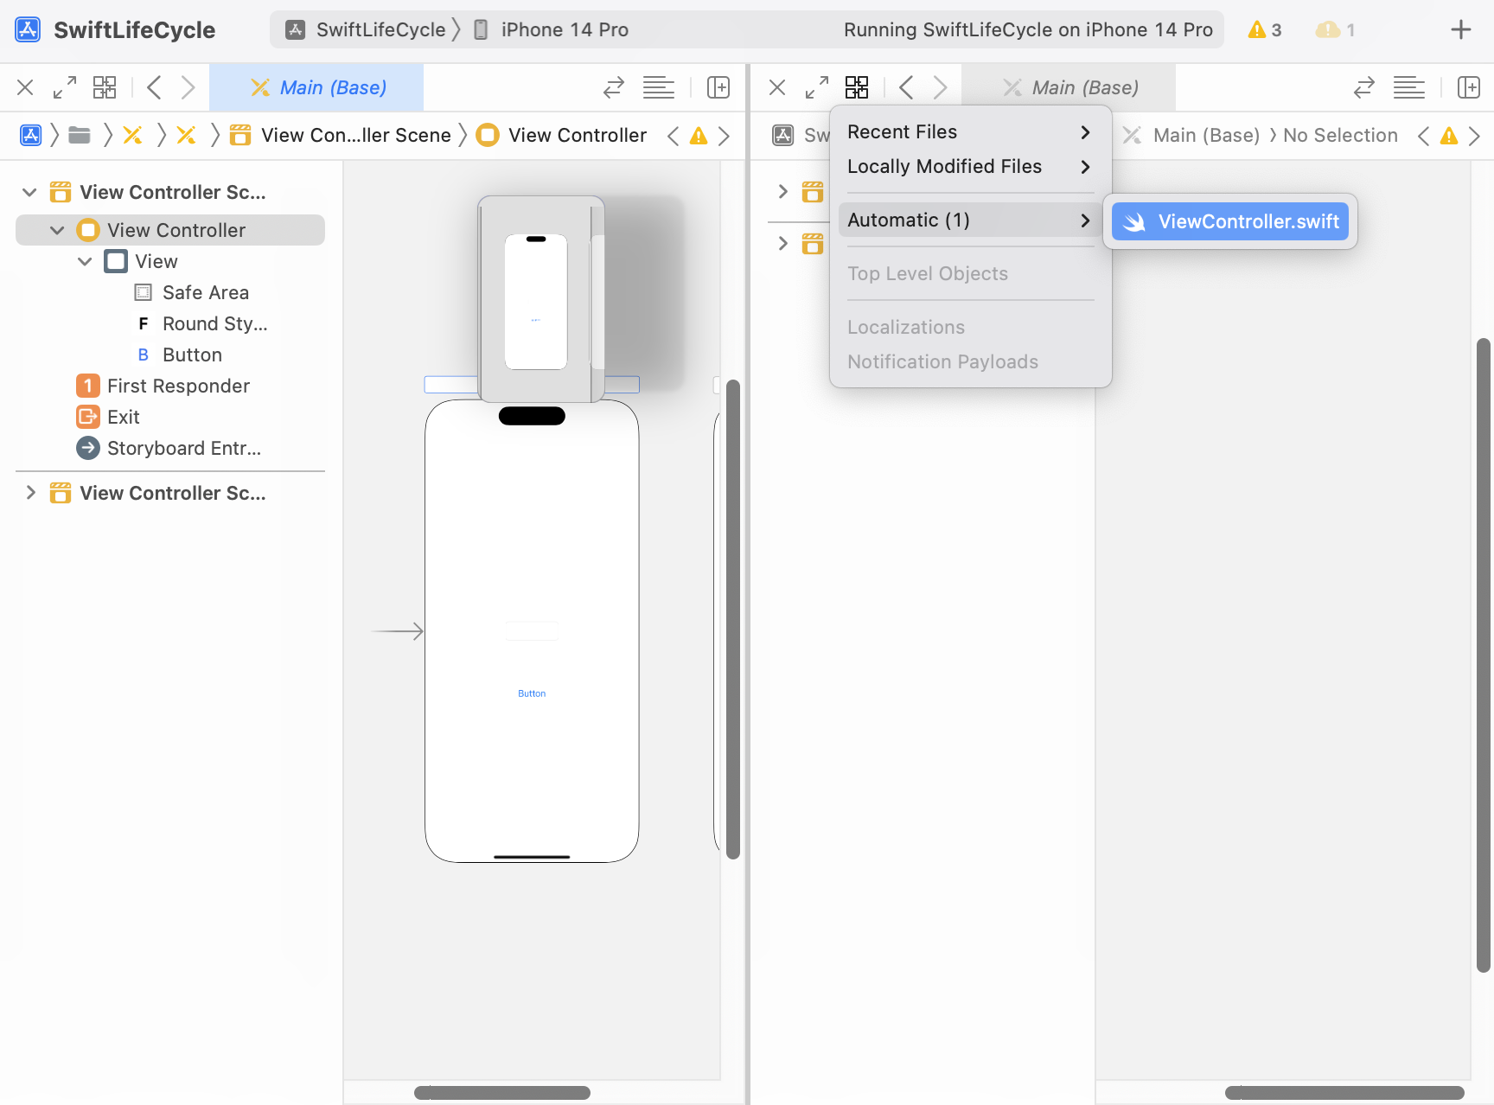Go forward in the left editor history
The width and height of the screenshot is (1494, 1105).
[188, 87]
